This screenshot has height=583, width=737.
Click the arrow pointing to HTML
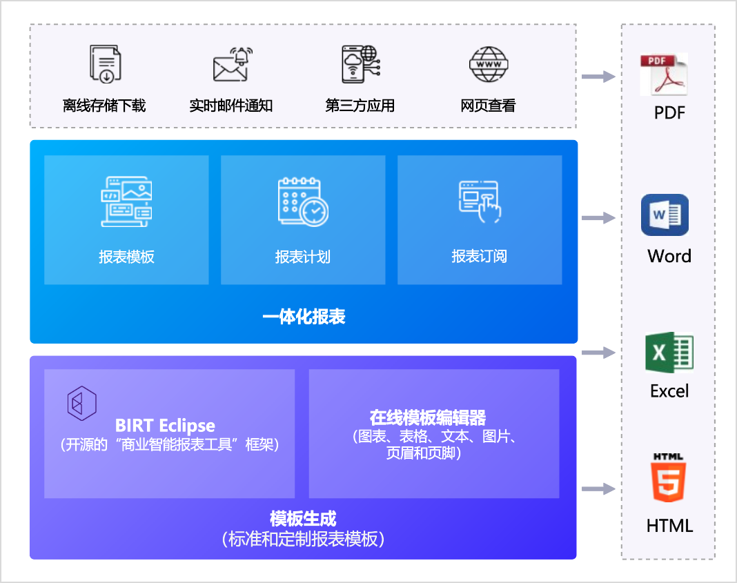598,489
